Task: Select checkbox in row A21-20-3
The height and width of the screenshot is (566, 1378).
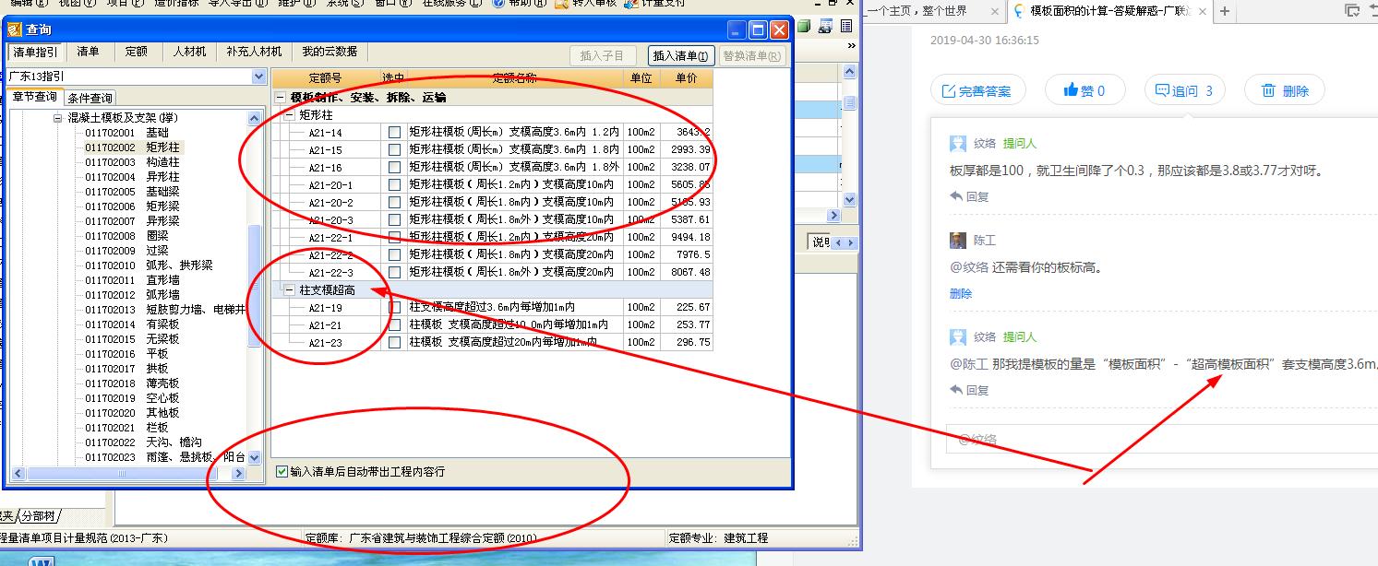Action: pyautogui.click(x=394, y=220)
